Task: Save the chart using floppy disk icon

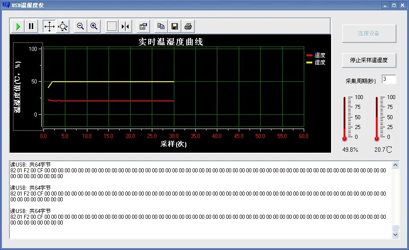Action: point(175,26)
